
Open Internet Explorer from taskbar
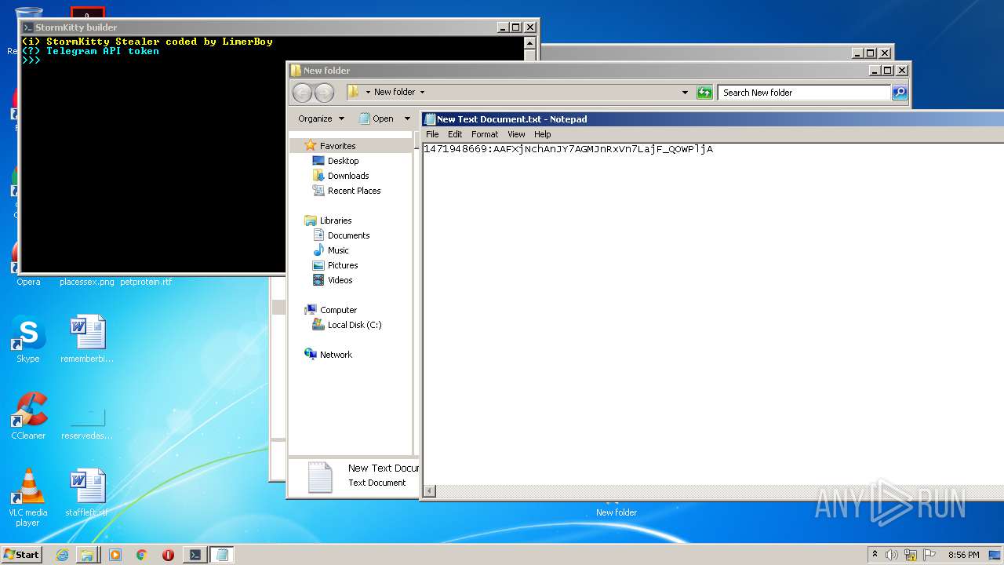(62, 555)
